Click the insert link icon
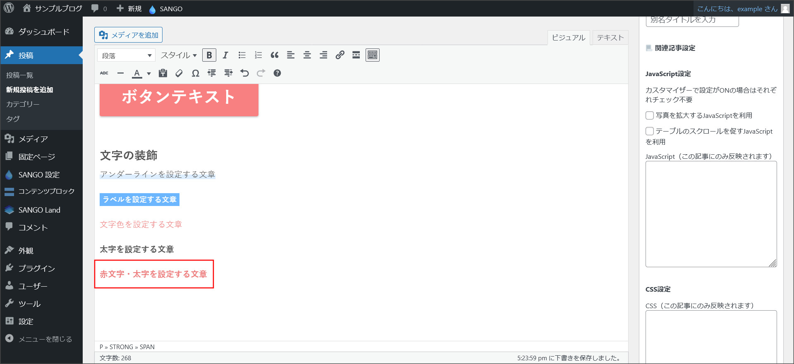The image size is (794, 364). (340, 55)
